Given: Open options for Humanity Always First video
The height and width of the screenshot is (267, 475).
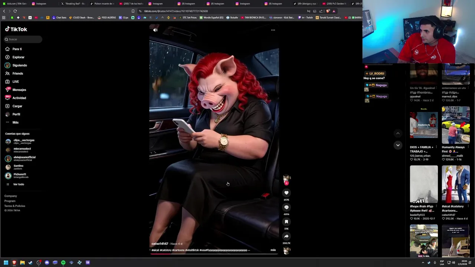Looking at the screenshot, I should click(x=468, y=147).
